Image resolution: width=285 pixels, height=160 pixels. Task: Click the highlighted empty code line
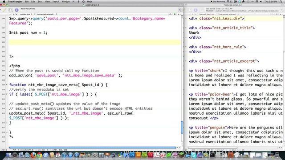click(94, 42)
